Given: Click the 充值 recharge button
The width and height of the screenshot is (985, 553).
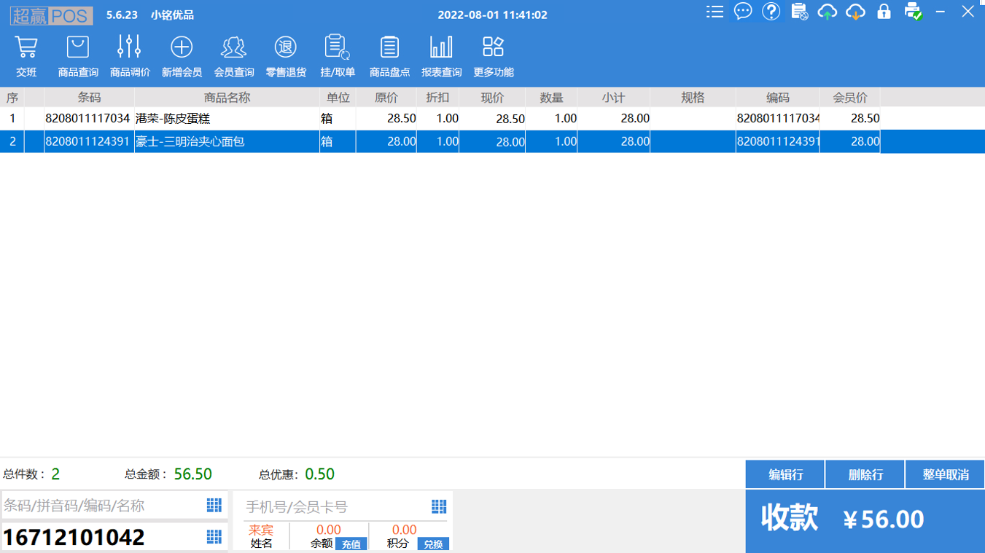Looking at the screenshot, I should click(351, 544).
